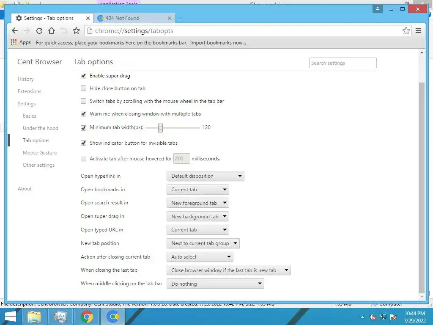Open the hamburger menu icon
The height and width of the screenshot is (325, 433).
tap(418, 30)
